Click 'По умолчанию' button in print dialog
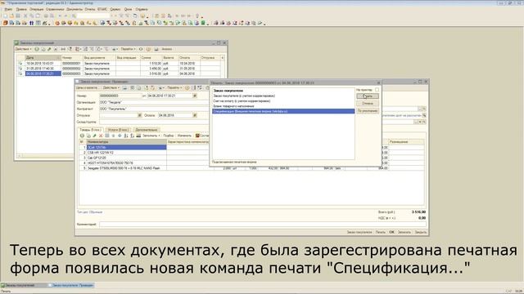 (x=368, y=111)
